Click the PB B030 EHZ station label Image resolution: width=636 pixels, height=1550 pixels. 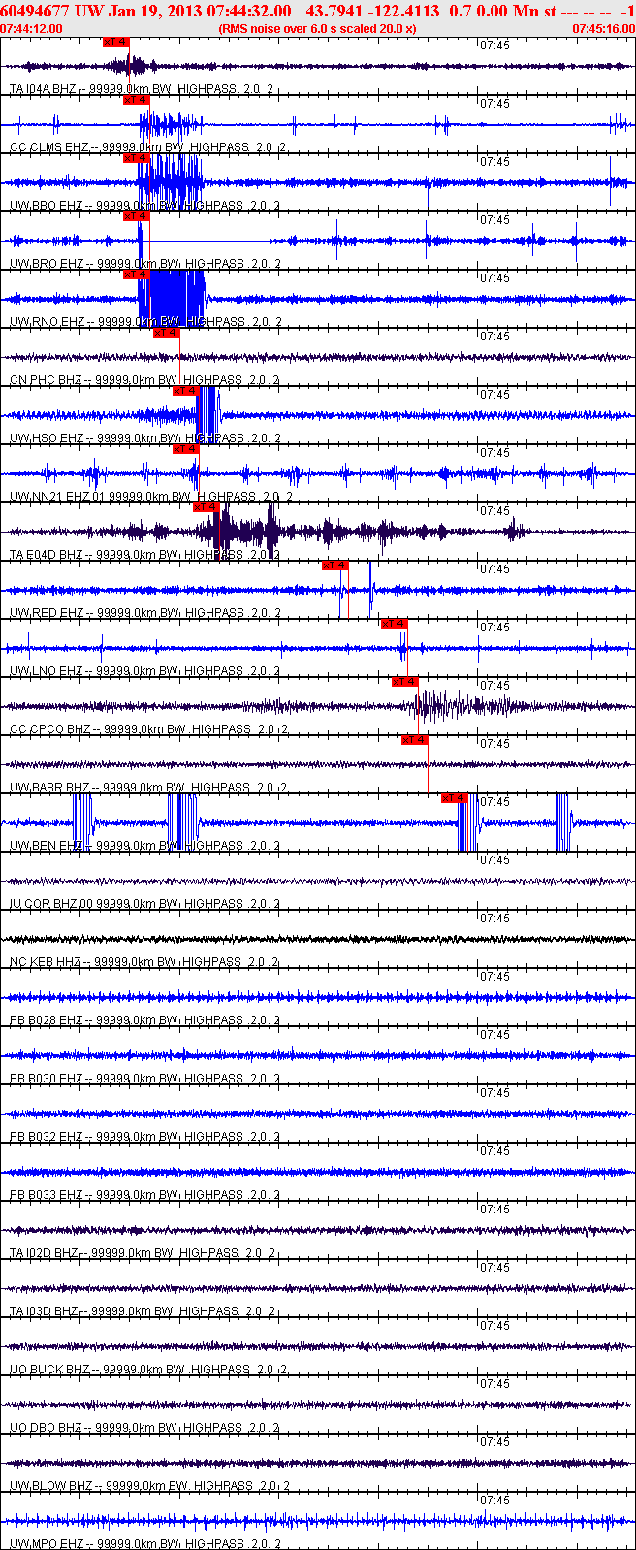47,1079
